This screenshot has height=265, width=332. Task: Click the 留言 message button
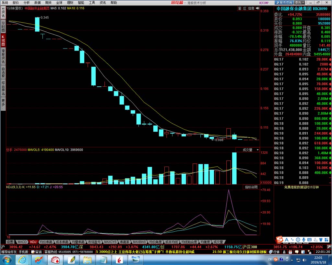(x=37, y=252)
